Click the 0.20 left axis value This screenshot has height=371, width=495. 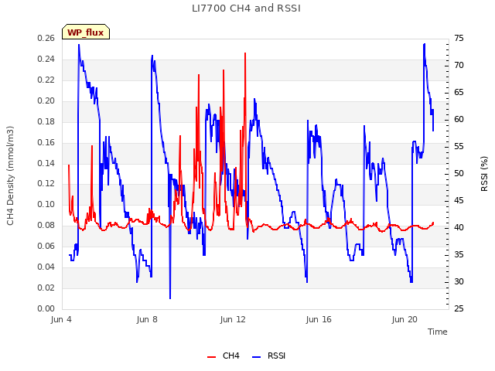point(46,100)
